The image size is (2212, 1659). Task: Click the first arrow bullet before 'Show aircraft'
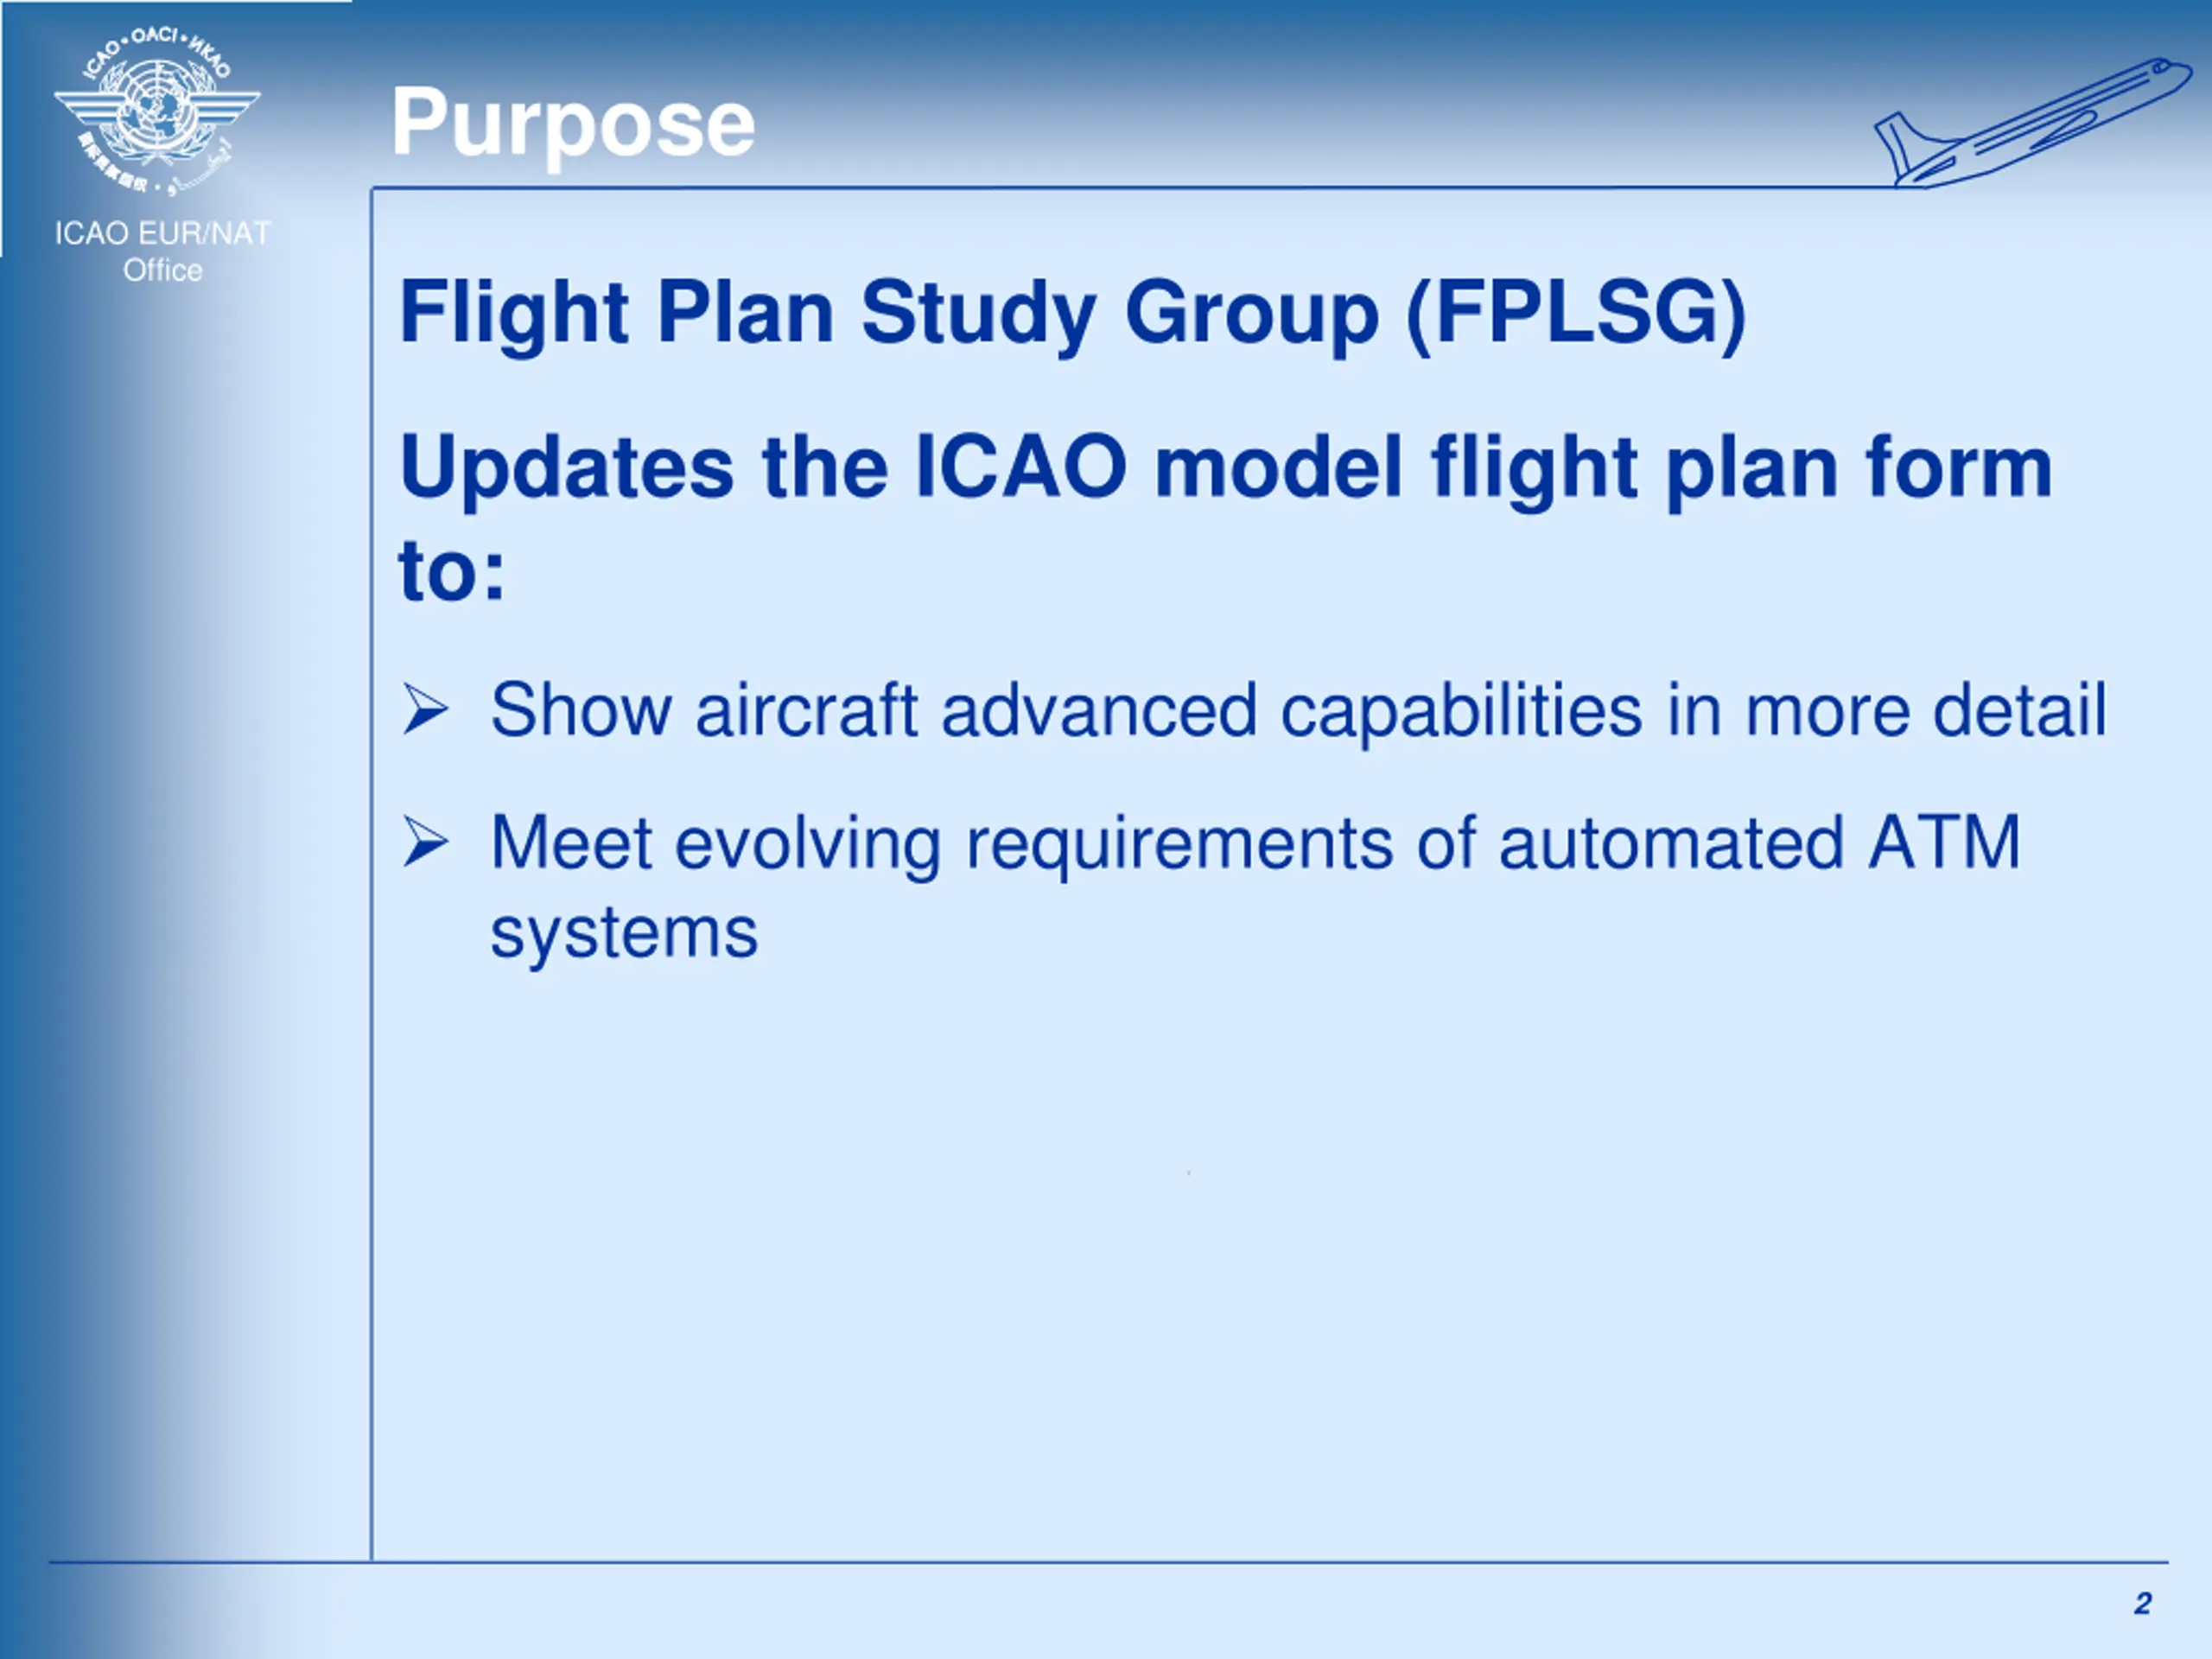click(425, 709)
